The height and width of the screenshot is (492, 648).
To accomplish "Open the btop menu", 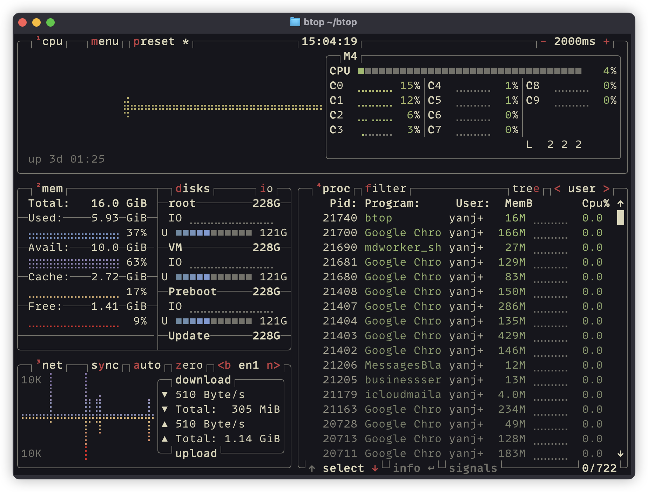I will coord(105,42).
